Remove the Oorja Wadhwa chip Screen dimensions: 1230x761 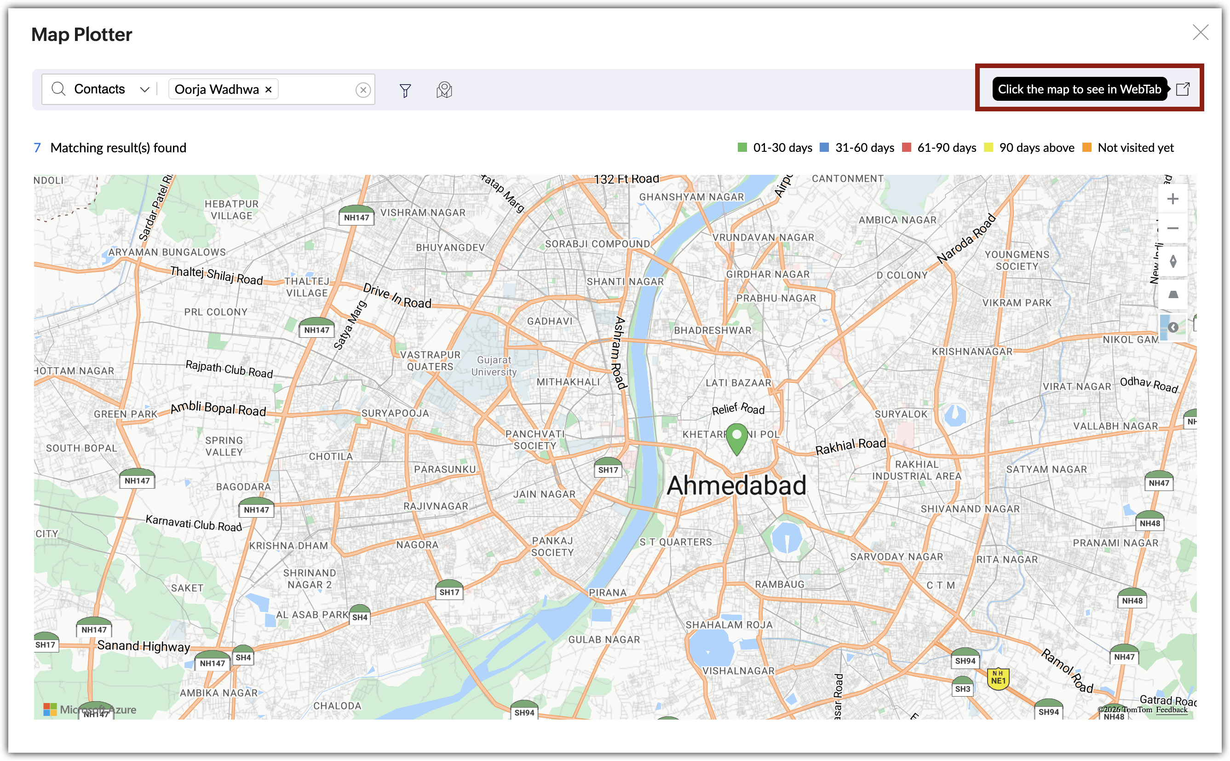click(269, 90)
